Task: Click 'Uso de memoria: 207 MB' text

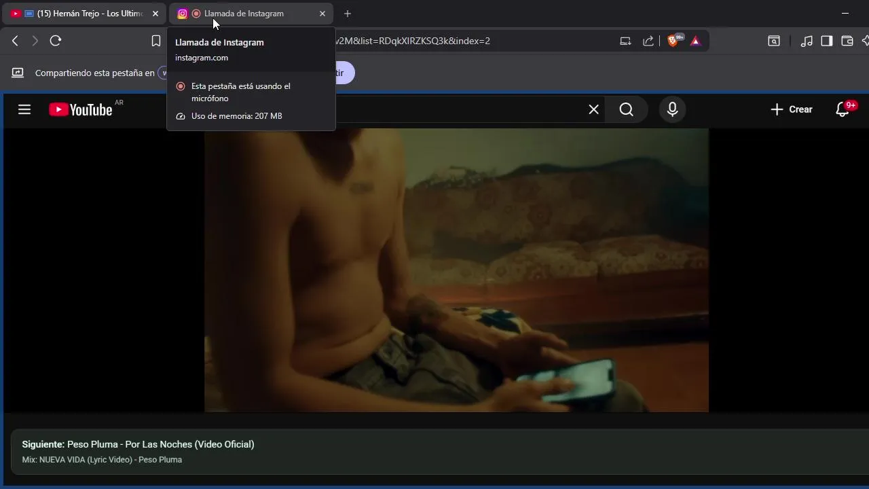Action: pos(236,116)
